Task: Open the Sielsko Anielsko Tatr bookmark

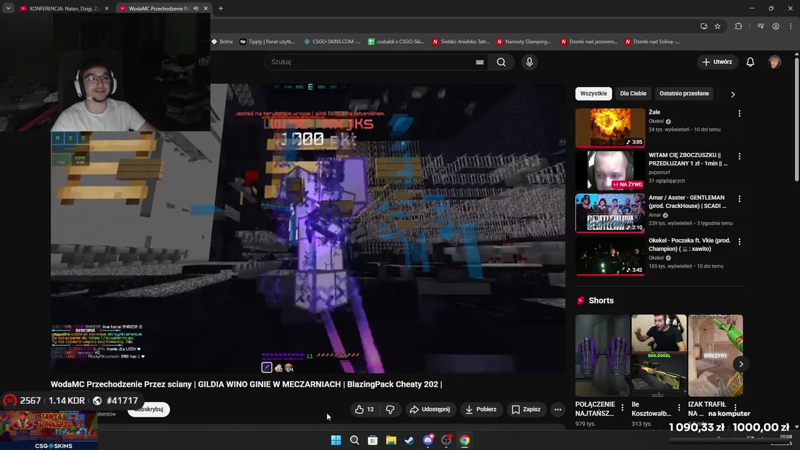Action: point(461,41)
